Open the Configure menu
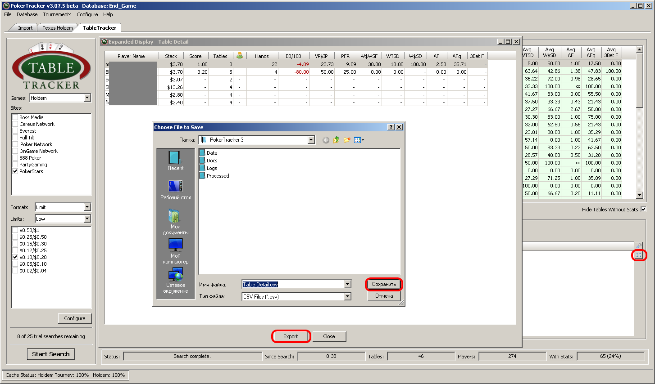 coord(87,14)
